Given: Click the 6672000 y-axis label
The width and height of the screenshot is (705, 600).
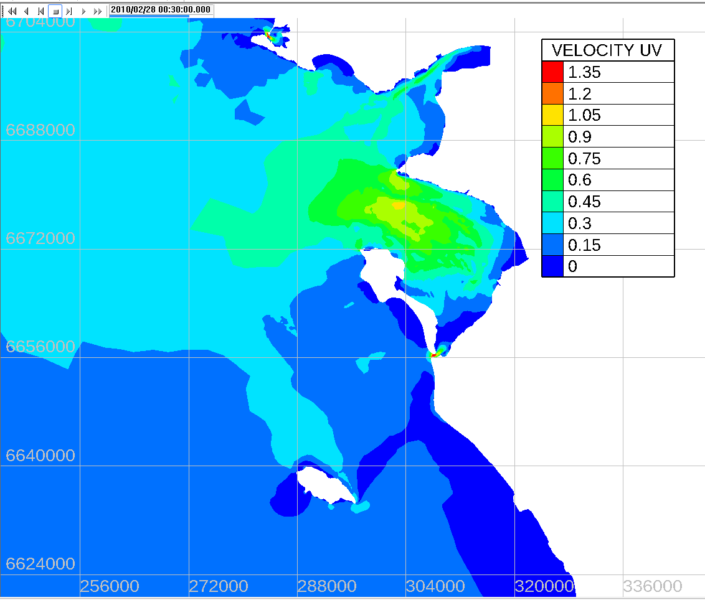Looking at the screenshot, I should tap(40, 238).
